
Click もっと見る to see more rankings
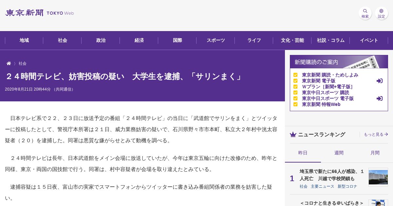coord(376,134)
